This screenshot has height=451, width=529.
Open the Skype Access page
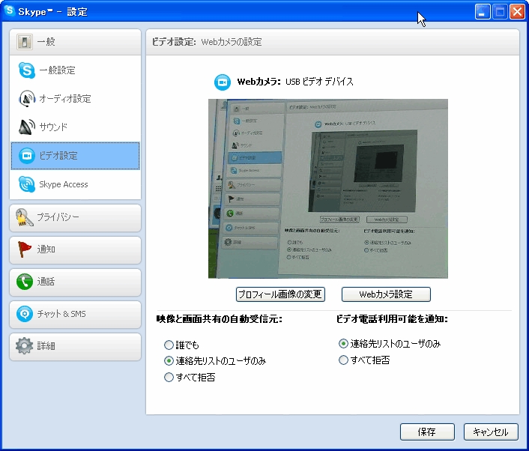(x=75, y=184)
